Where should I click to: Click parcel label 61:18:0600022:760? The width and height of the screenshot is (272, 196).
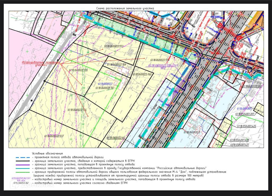pos(142,74)
